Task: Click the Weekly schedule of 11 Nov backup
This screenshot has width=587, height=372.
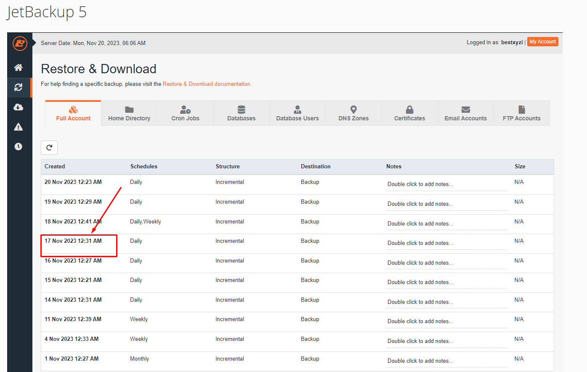Action: [x=139, y=319]
